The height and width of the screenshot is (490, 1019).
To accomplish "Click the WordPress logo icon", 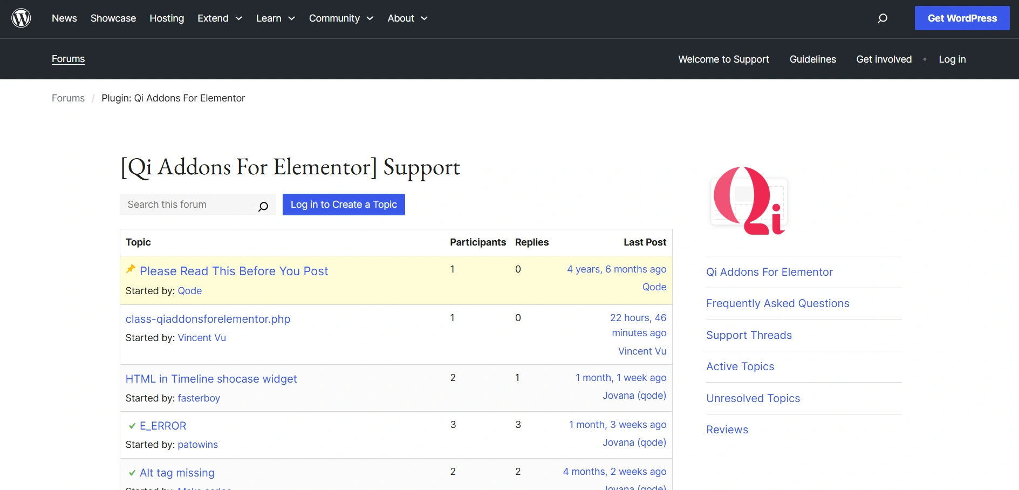I will [x=21, y=18].
